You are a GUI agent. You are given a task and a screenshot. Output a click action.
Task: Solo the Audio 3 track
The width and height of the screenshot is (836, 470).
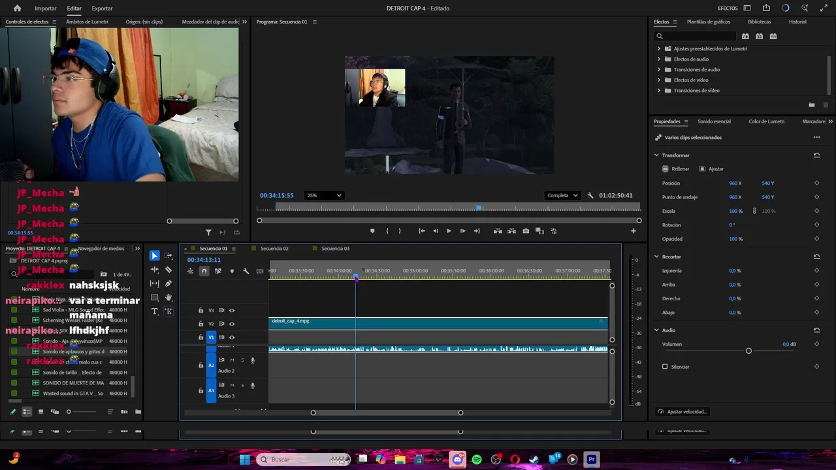point(242,386)
